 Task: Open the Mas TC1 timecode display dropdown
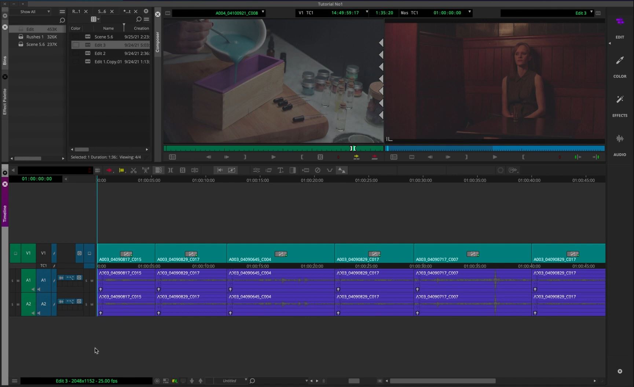[x=470, y=12]
